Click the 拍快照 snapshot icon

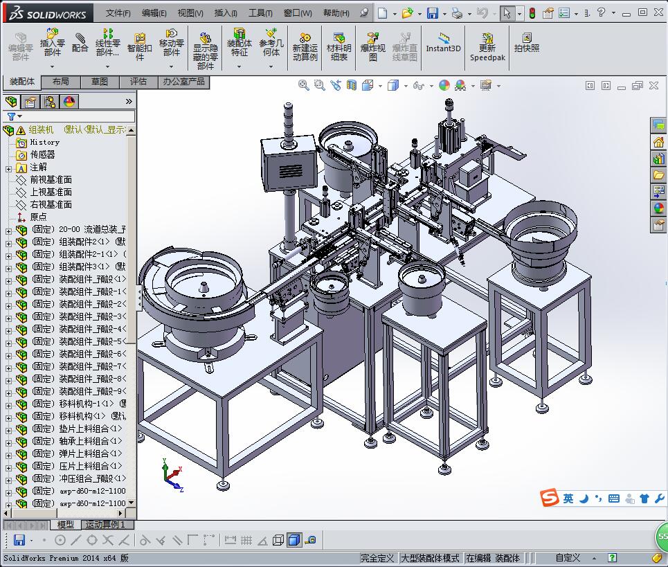tap(526, 43)
